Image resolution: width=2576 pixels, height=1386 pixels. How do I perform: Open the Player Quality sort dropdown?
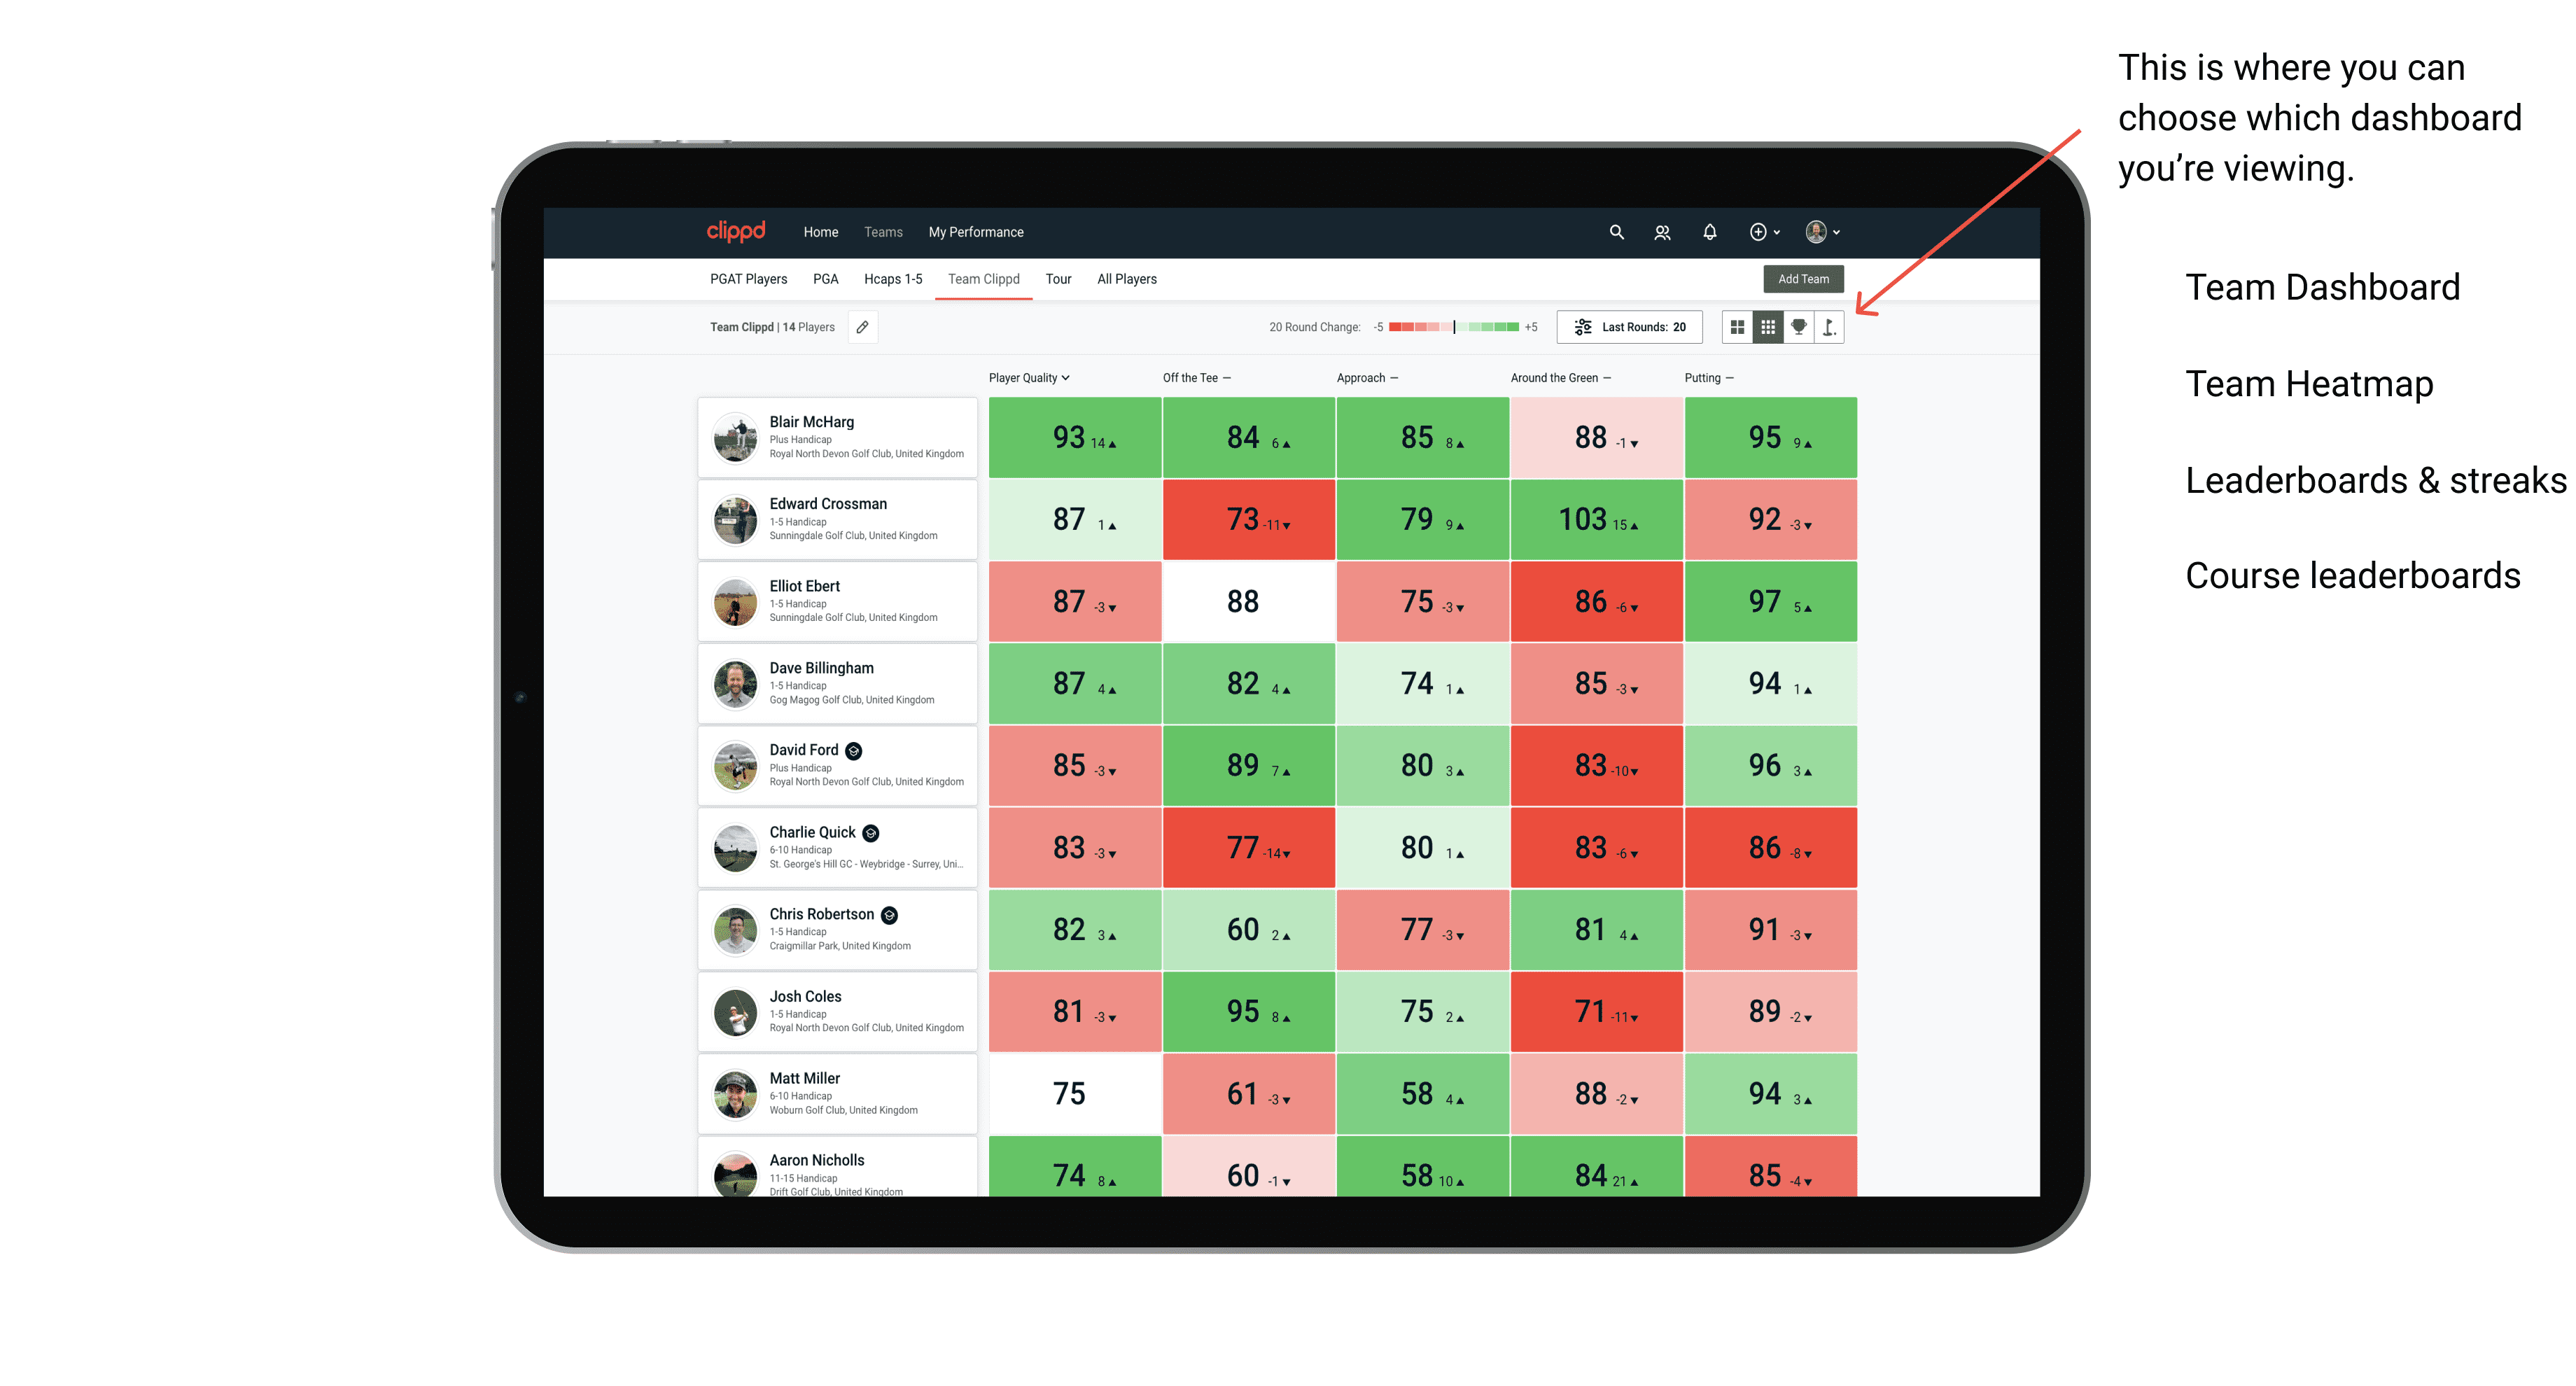tap(1030, 379)
